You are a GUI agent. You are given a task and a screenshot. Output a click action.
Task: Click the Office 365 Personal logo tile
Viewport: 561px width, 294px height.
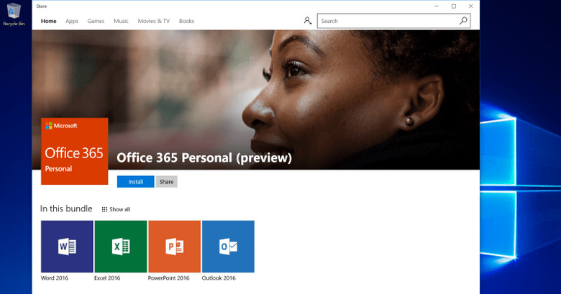[74, 151]
